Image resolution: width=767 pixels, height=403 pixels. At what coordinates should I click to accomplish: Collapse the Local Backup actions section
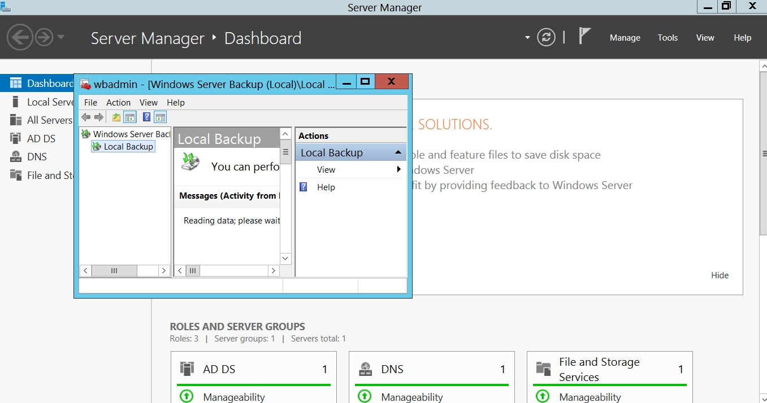[398, 153]
